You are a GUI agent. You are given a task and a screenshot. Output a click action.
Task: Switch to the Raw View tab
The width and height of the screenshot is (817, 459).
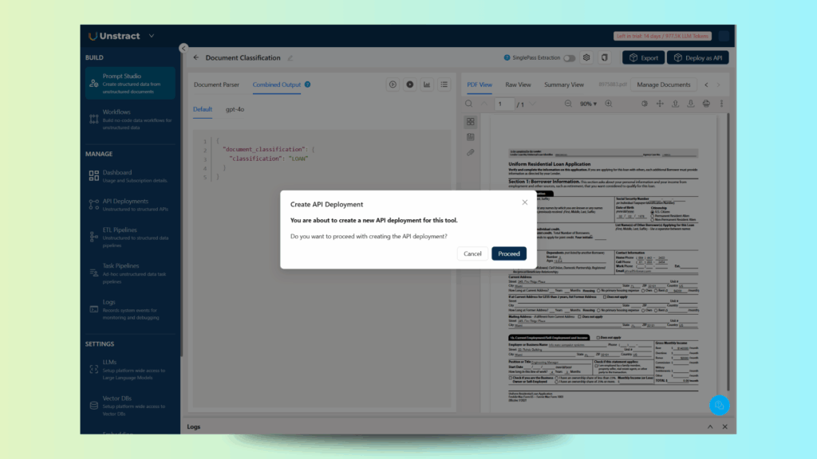(x=519, y=84)
